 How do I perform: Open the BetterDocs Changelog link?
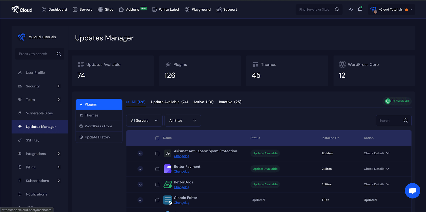coord(181,187)
